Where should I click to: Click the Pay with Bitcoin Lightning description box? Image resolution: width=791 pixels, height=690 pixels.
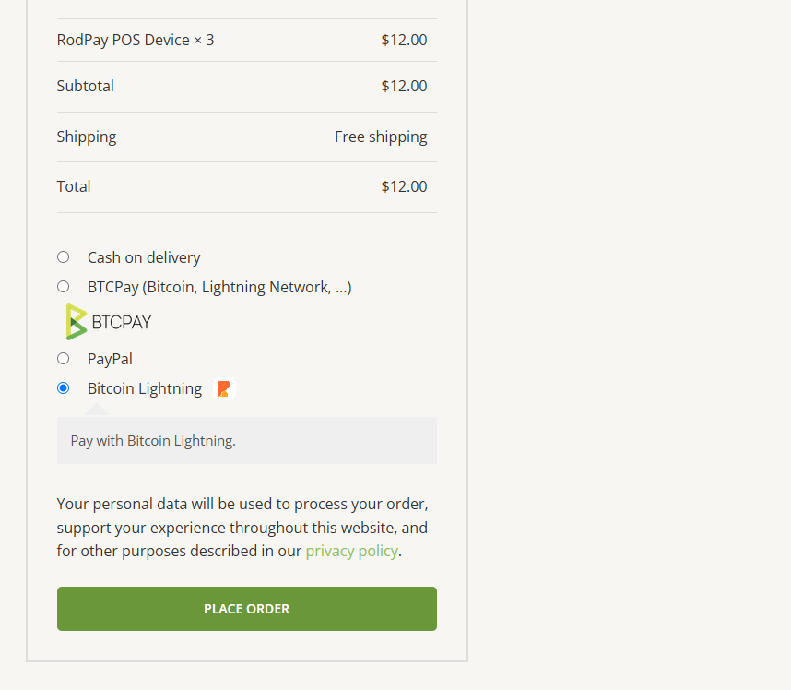click(247, 441)
